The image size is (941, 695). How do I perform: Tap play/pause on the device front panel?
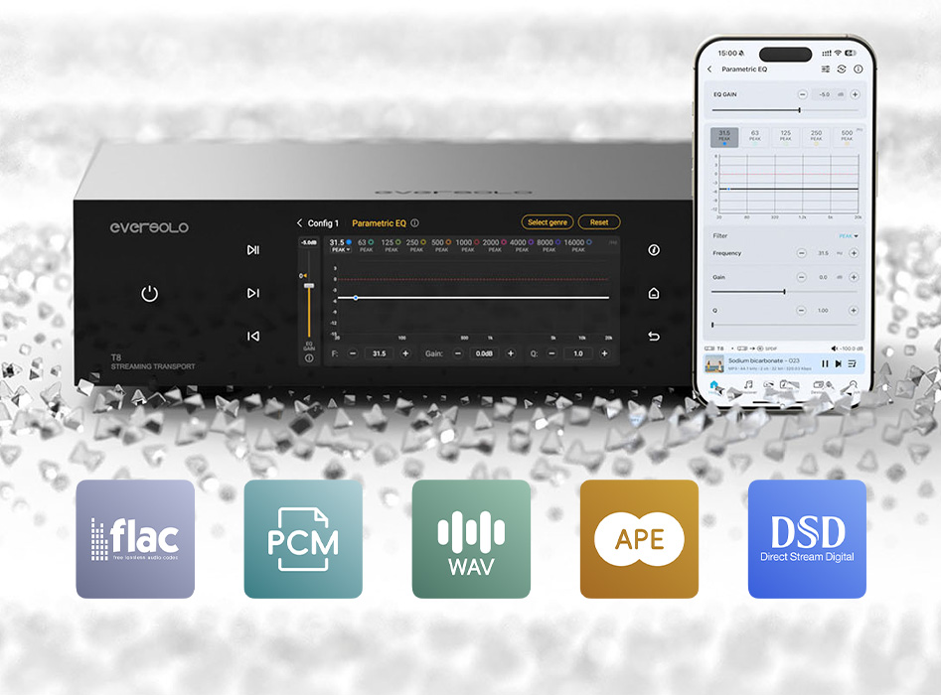(253, 250)
